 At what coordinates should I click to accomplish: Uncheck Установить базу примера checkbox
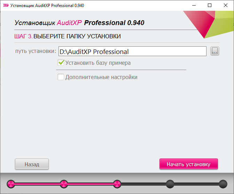coord(61,63)
